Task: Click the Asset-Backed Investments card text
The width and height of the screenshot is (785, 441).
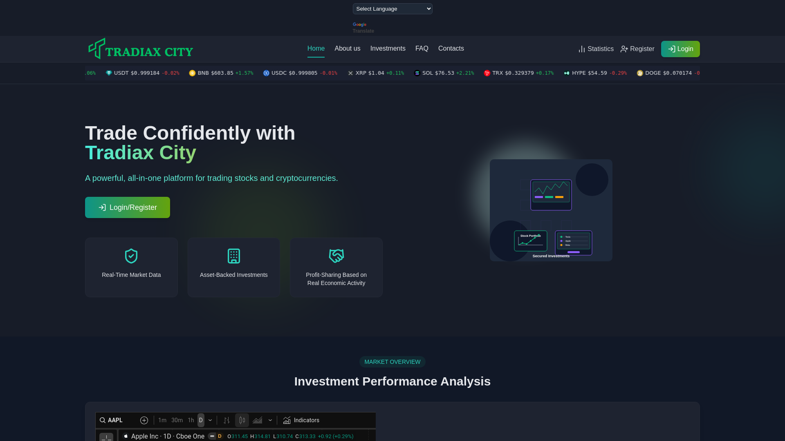Action: pyautogui.click(x=234, y=275)
